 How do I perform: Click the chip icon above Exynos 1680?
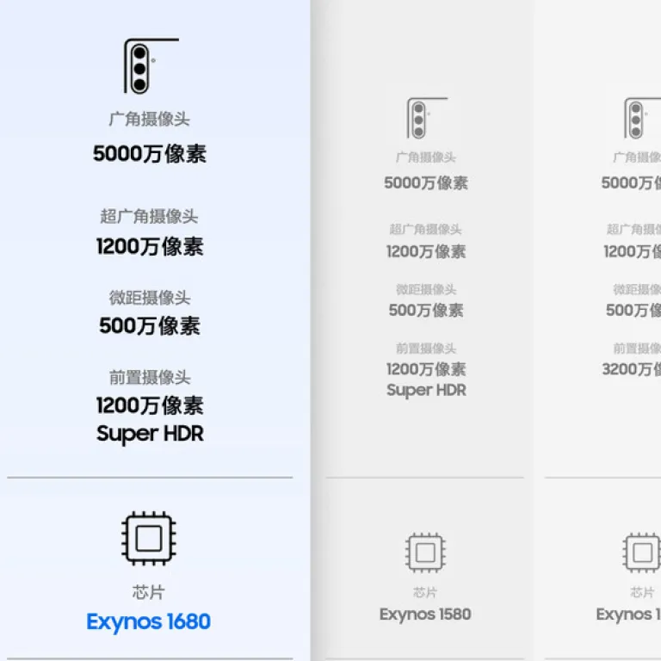(x=149, y=538)
